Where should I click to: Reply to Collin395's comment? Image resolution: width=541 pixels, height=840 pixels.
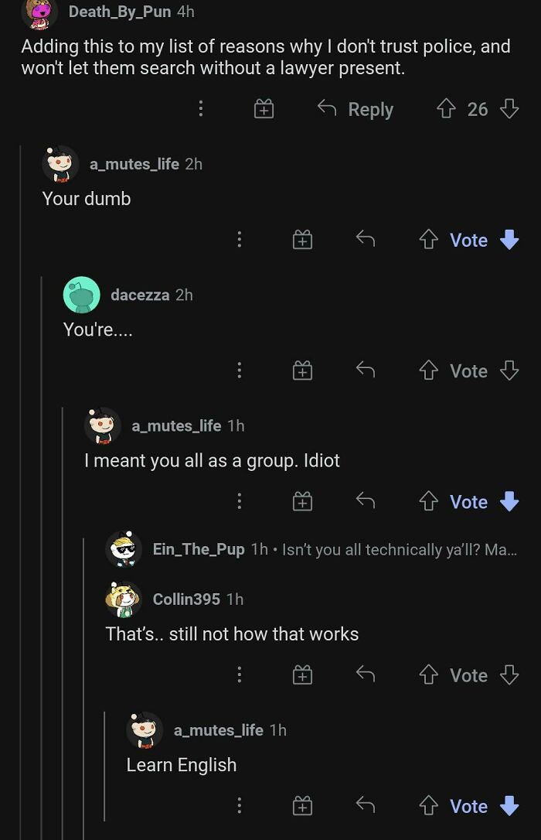[366, 675]
